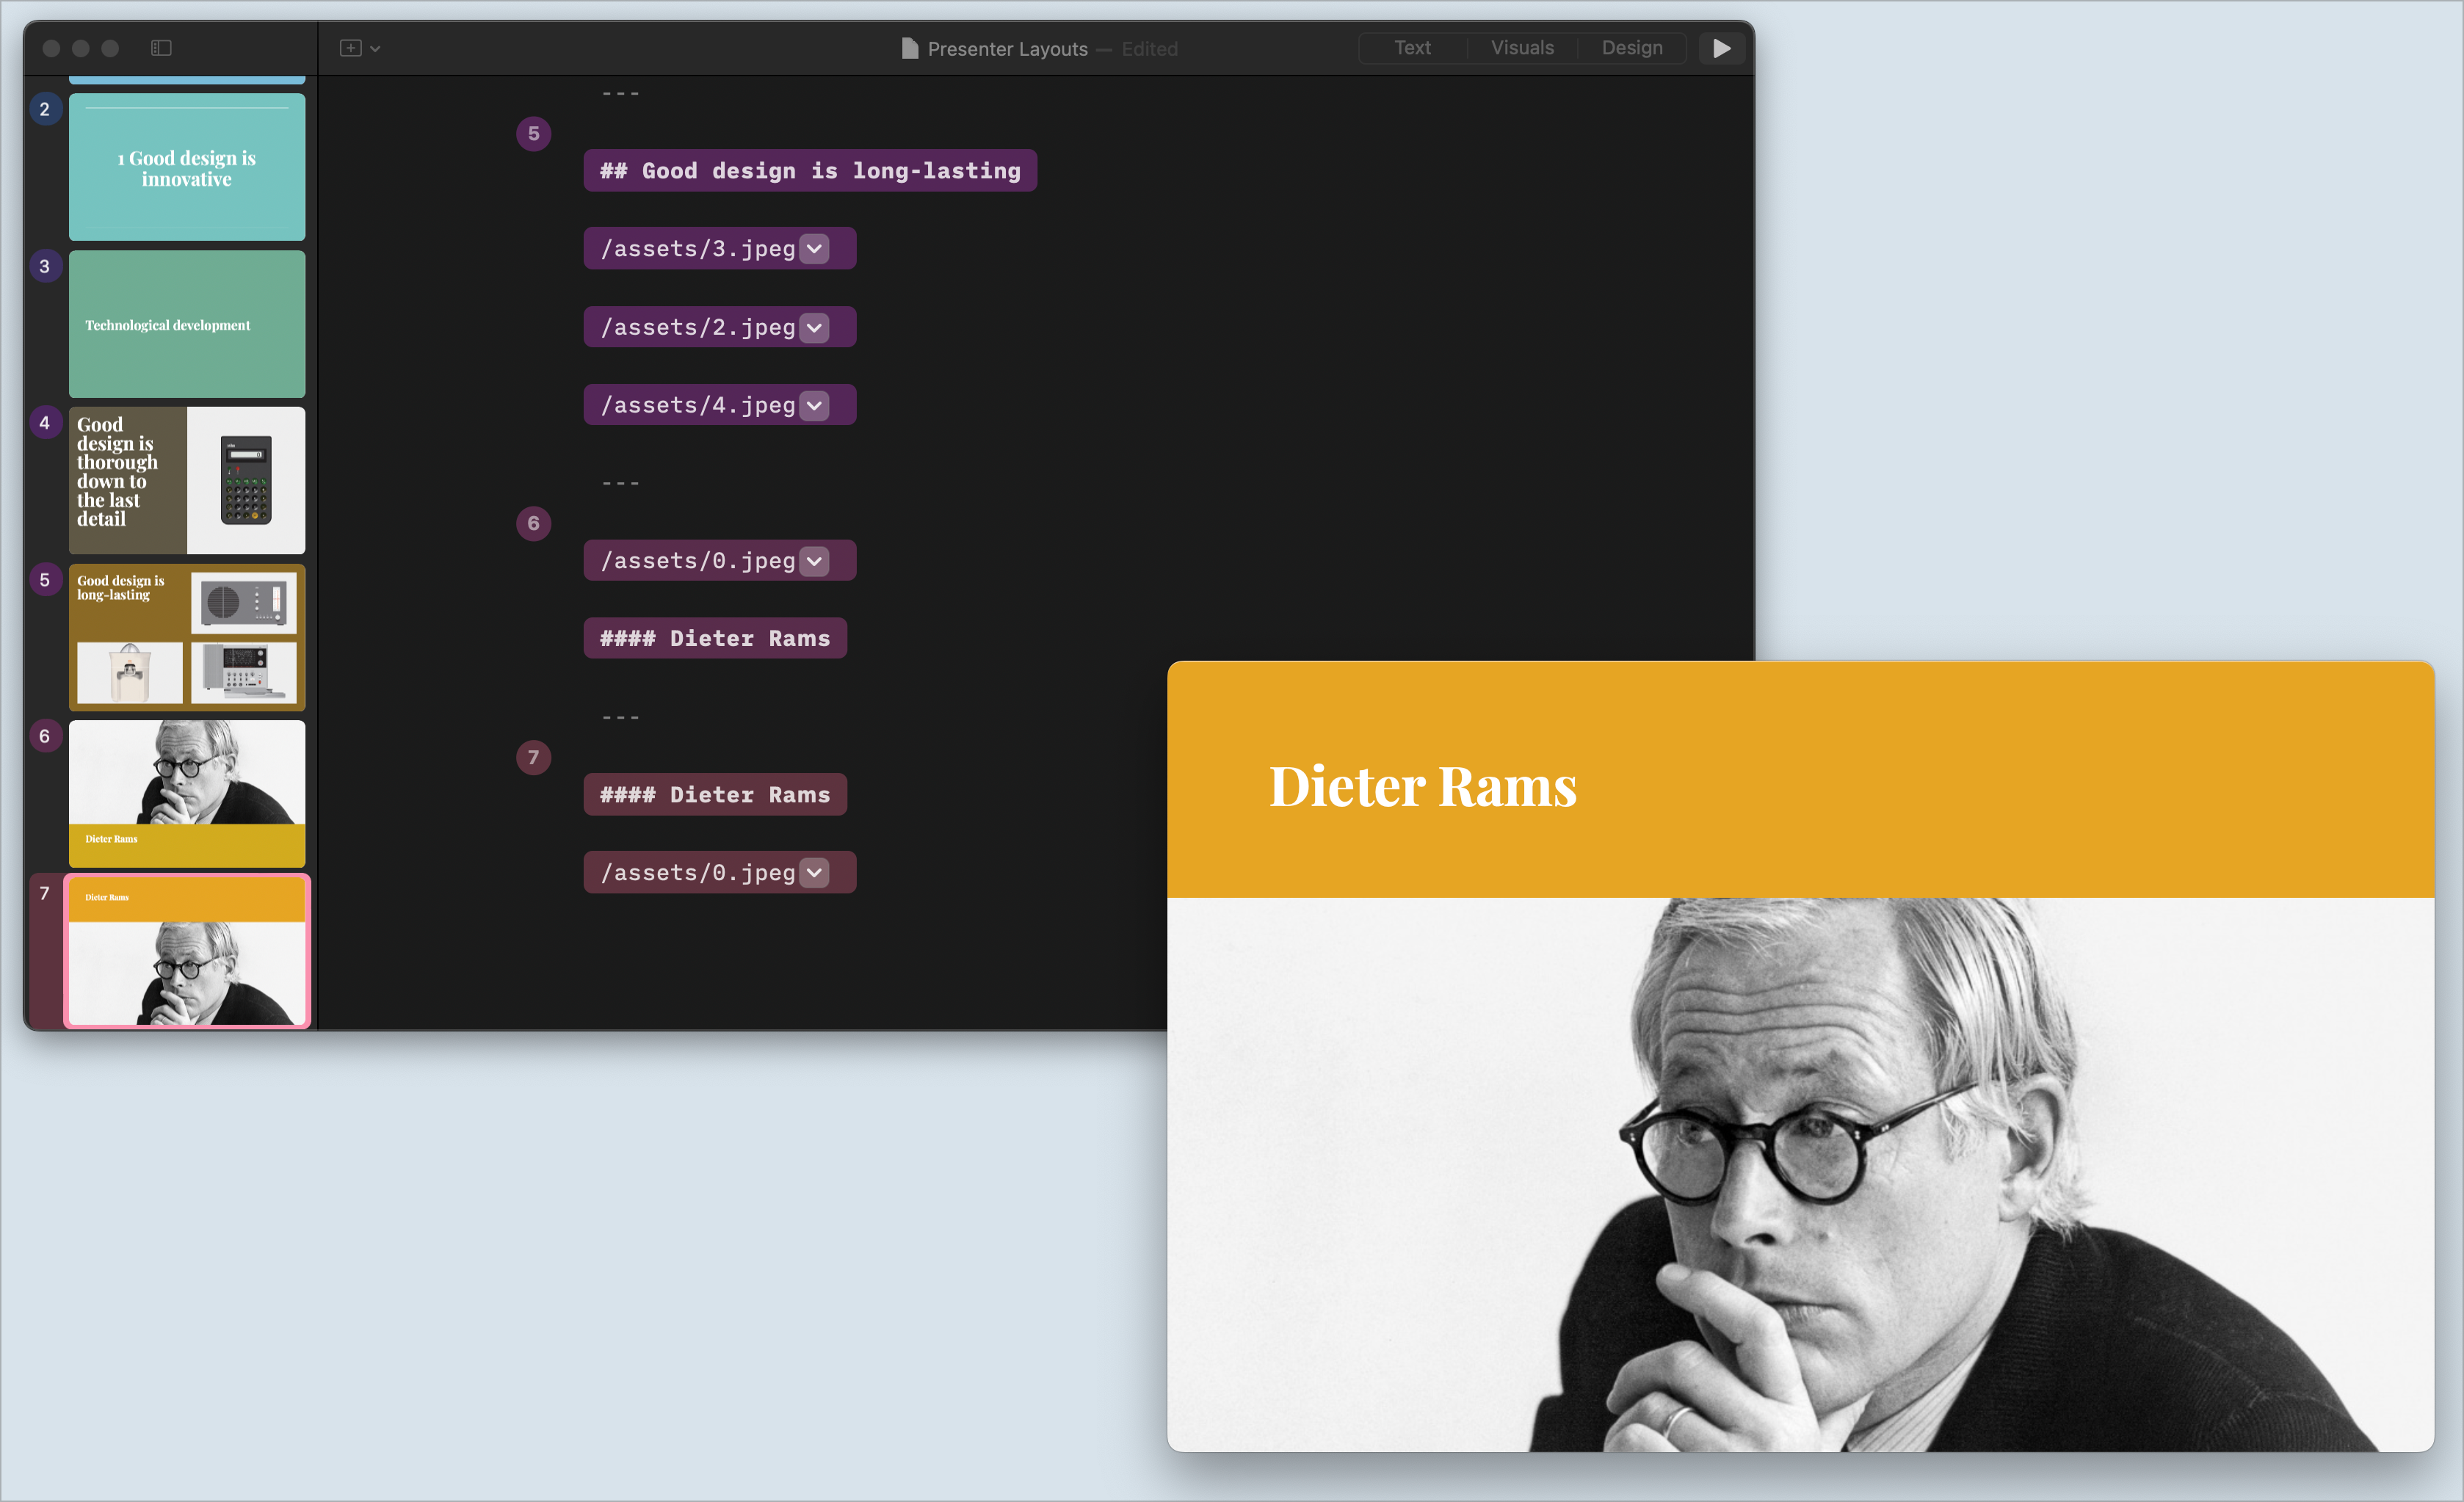The image size is (2464, 1502).
Task: Select slide 7 thumbnail with orange header
Action: [x=187, y=951]
